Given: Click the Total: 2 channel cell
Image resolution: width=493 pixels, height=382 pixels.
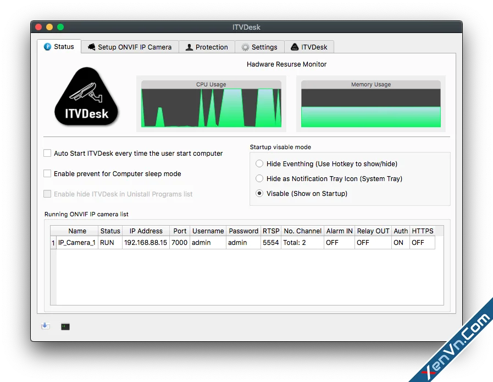Looking at the screenshot, I should click(x=302, y=243).
